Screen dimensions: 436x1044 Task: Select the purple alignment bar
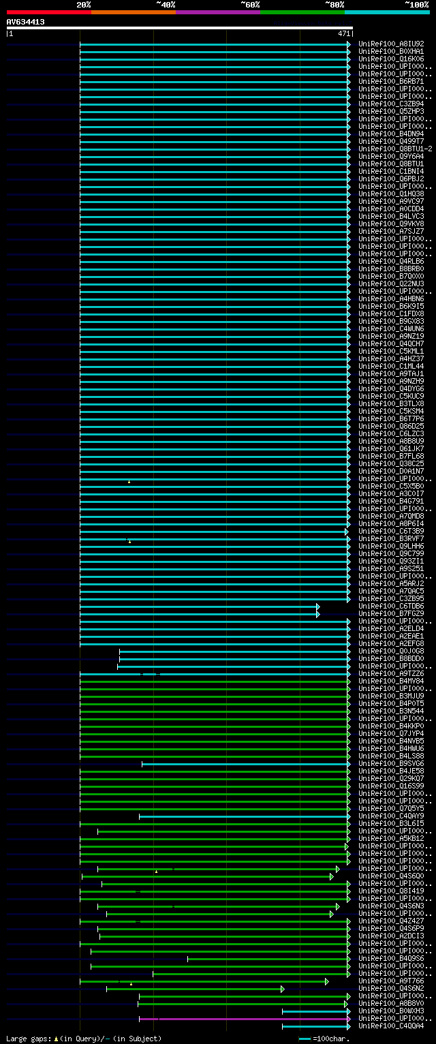(x=244, y=1019)
